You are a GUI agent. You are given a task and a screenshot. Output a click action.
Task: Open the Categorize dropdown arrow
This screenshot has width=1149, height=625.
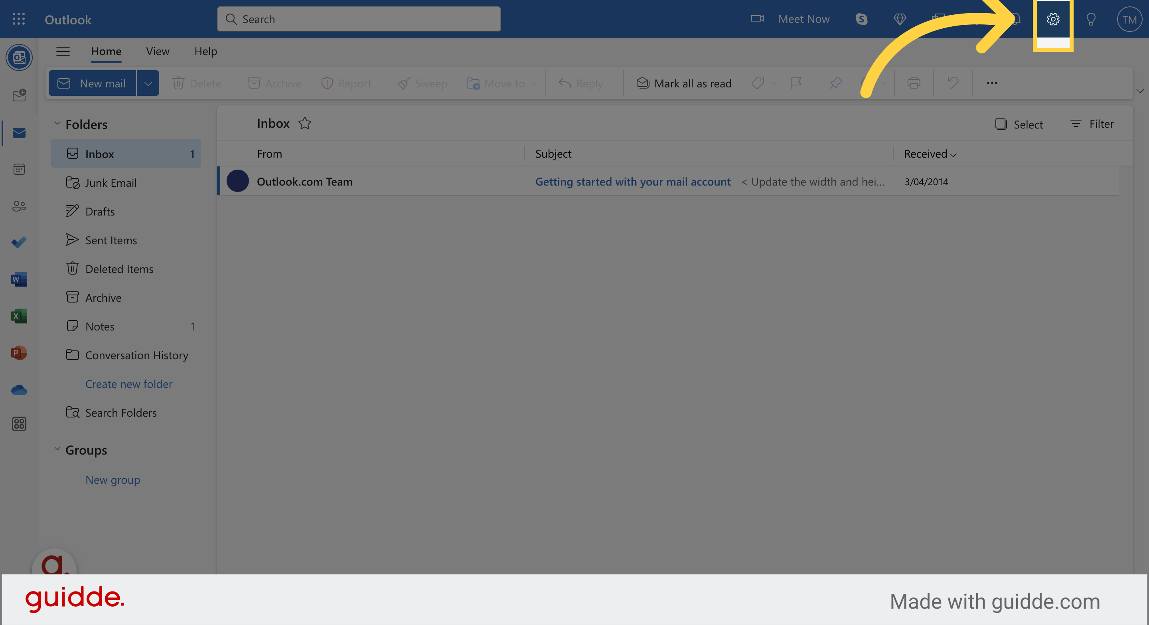point(774,83)
